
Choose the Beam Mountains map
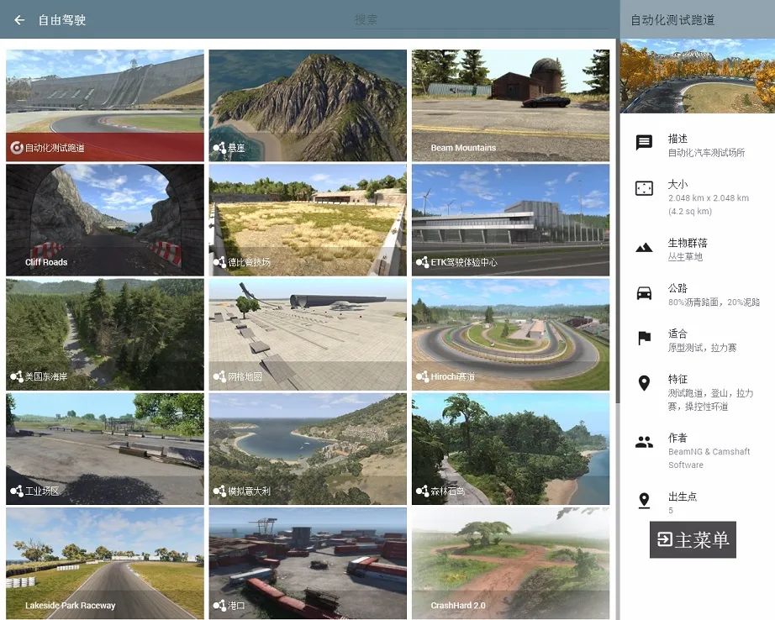click(510, 106)
